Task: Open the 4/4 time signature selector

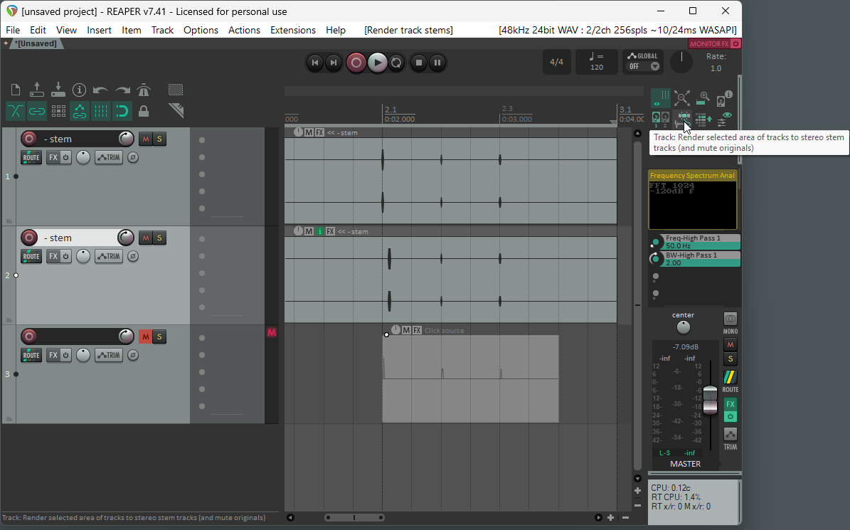Action: pyautogui.click(x=556, y=62)
